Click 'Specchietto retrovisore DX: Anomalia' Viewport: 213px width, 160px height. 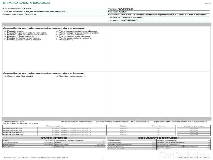coord(122,122)
